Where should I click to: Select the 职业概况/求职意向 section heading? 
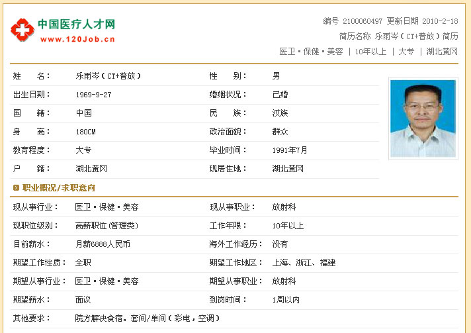coord(59,188)
